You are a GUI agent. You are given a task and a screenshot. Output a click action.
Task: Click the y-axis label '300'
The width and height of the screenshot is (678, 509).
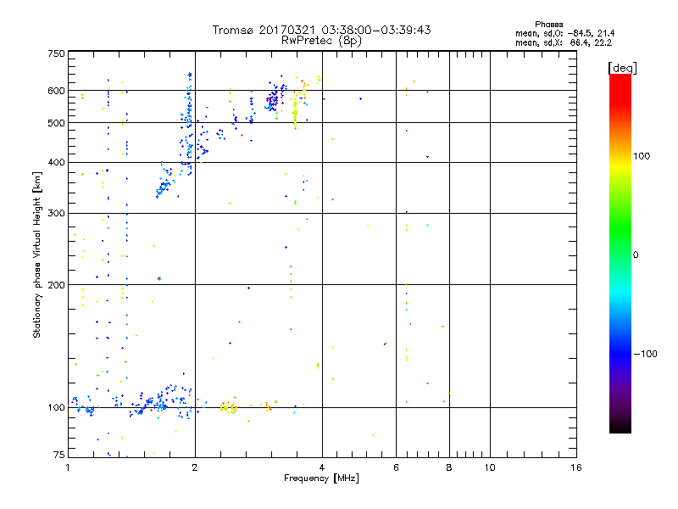click(x=56, y=214)
